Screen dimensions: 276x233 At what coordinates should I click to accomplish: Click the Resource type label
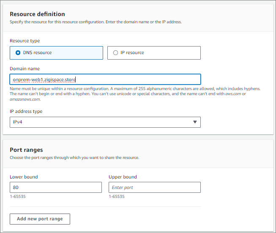pos(25,41)
